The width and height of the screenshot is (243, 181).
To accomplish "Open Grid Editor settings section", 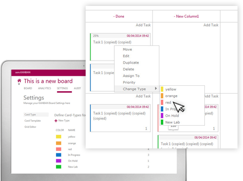I will (30, 127).
